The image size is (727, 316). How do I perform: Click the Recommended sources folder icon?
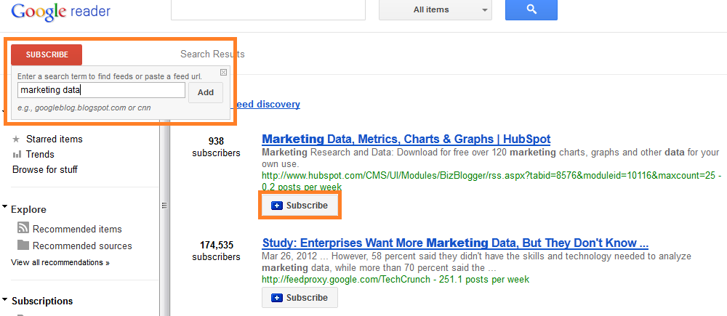[x=23, y=245]
